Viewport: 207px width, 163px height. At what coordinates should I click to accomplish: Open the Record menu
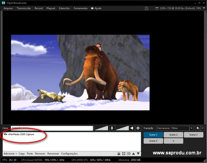[x=38, y=8]
